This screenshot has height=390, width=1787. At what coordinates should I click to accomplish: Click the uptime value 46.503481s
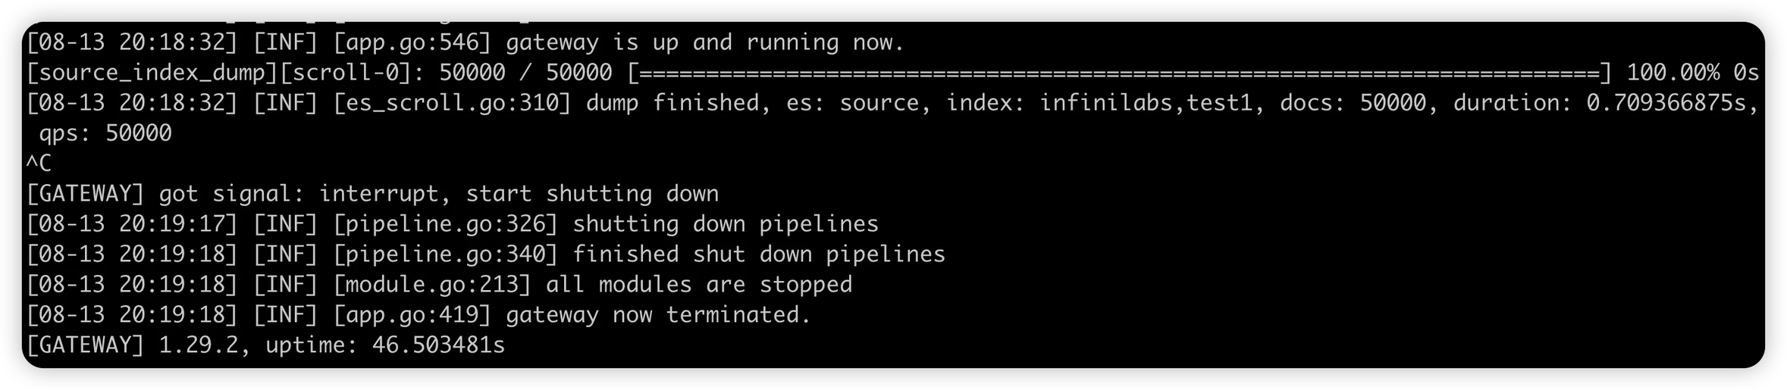[x=438, y=345]
